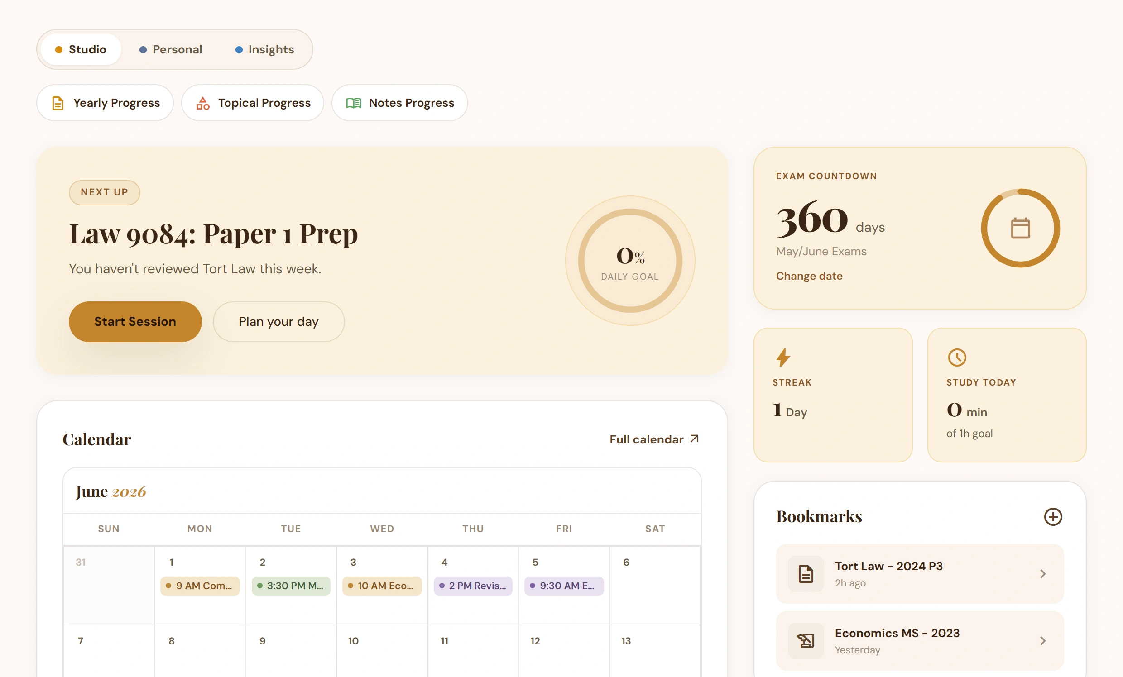Screen dimensions: 1123x677
Task: Click the streak lightning bolt icon
Action: 783,358
